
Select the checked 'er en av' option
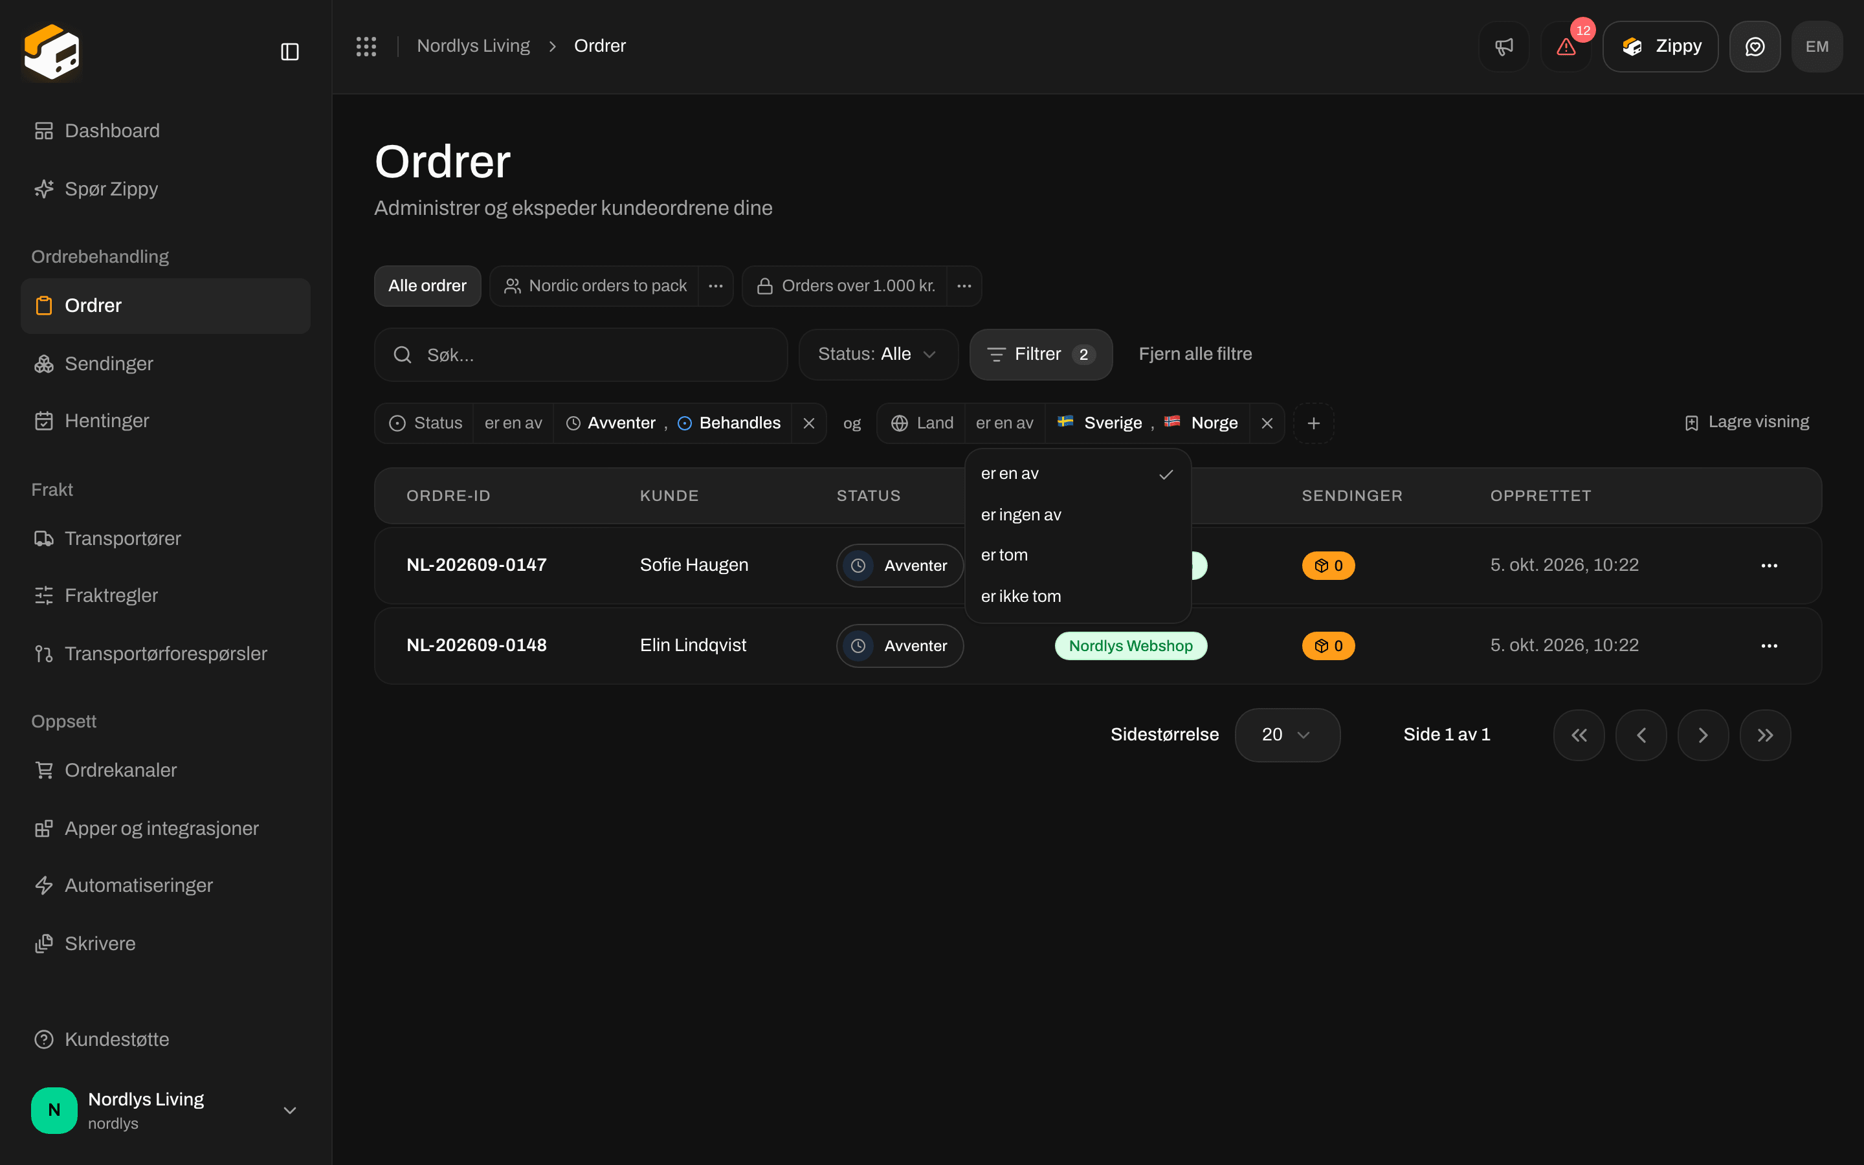(1078, 474)
